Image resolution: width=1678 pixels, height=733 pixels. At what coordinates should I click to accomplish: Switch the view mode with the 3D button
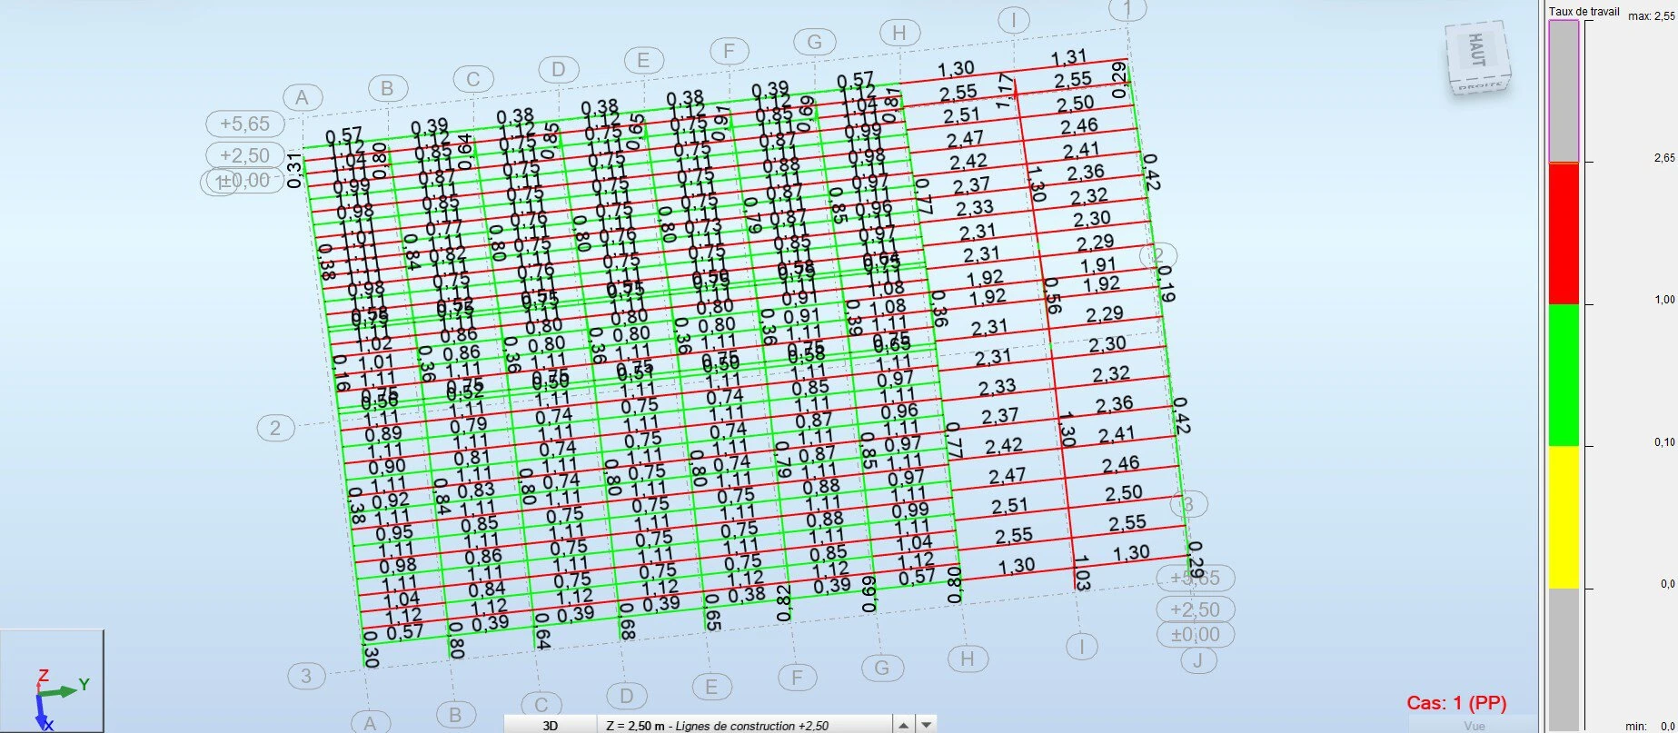[x=550, y=725]
